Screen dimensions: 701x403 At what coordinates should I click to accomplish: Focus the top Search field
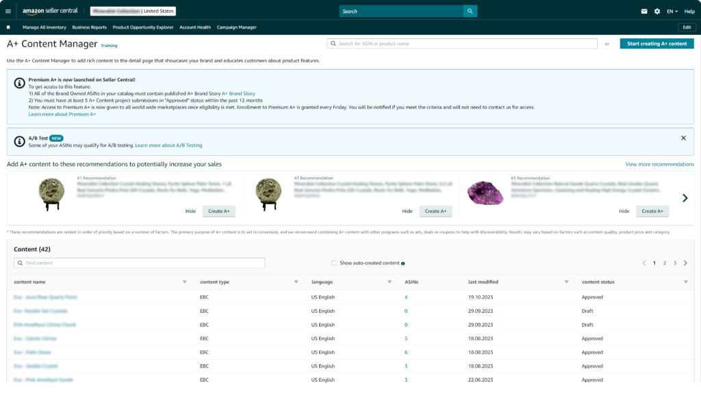pyautogui.click(x=401, y=11)
